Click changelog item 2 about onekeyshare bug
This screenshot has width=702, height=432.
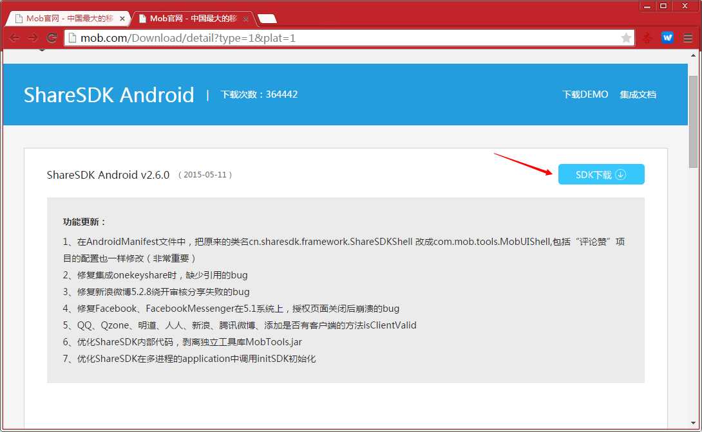coord(155,275)
